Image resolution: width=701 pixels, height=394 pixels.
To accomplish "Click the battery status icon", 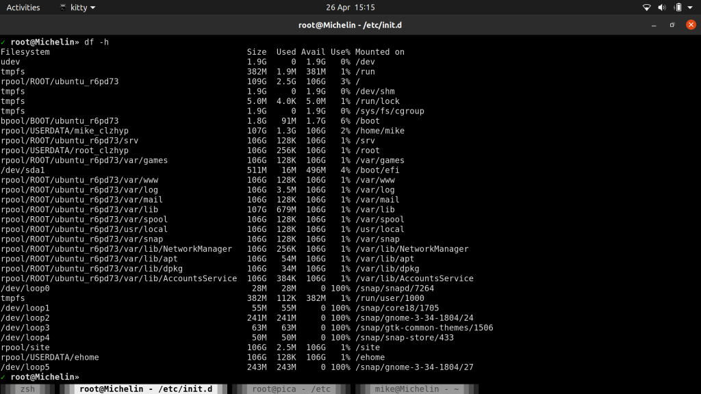I will [x=678, y=8].
